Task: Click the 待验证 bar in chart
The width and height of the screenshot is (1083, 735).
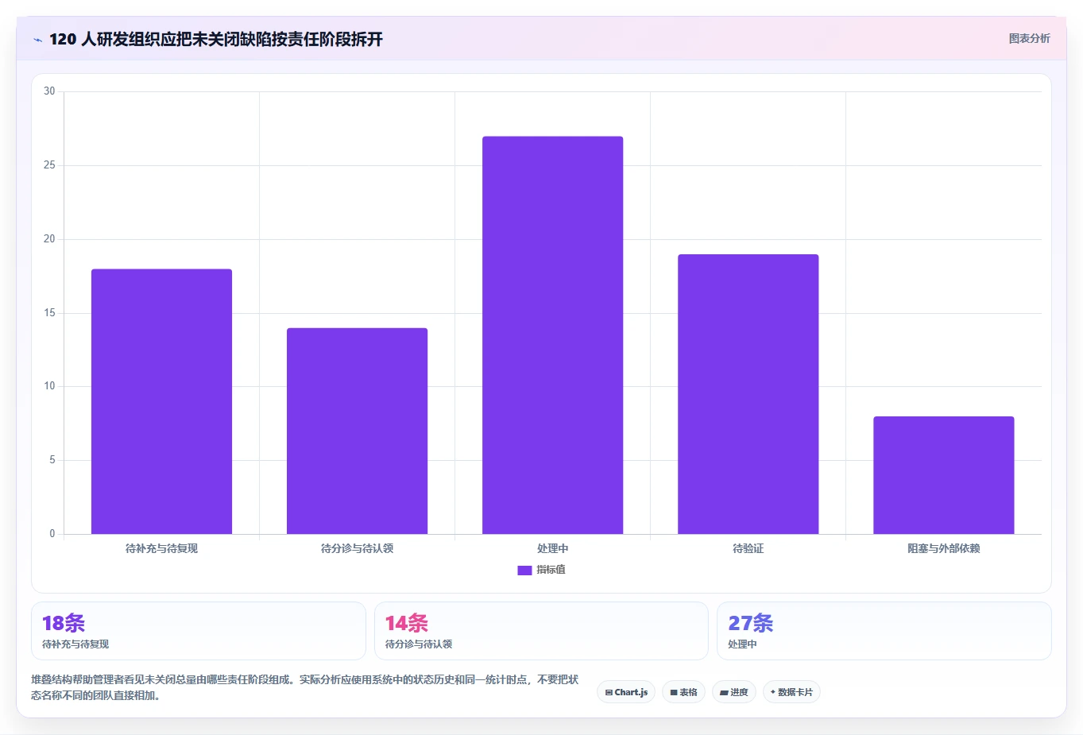Action: [x=748, y=394]
